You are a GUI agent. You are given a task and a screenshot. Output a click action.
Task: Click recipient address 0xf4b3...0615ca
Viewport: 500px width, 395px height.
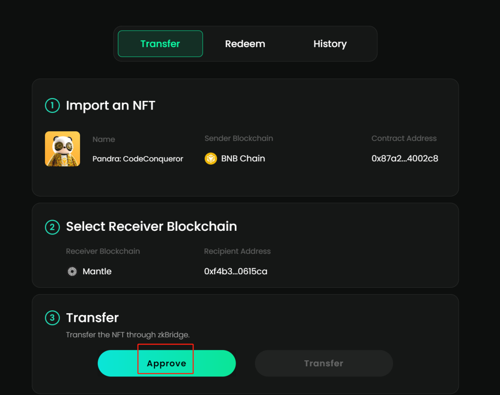click(x=236, y=272)
